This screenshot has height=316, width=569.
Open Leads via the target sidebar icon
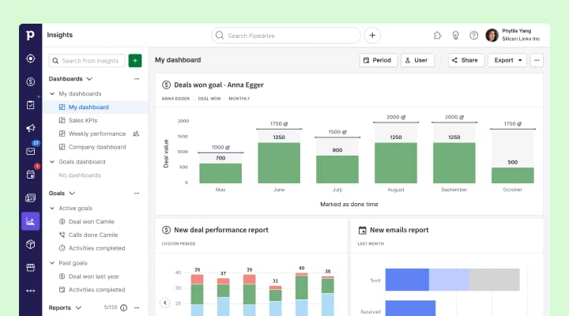[x=30, y=58]
